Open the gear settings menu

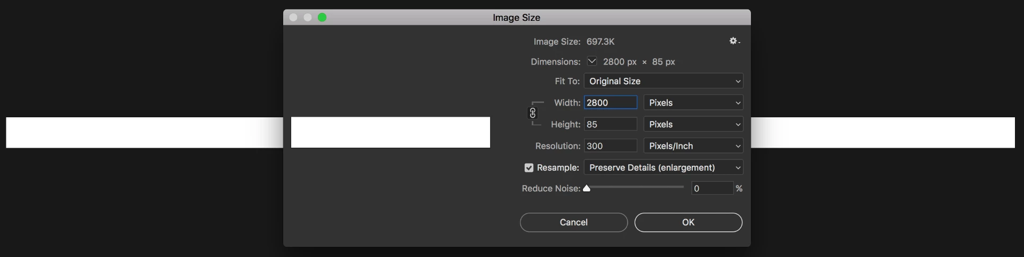tap(734, 41)
